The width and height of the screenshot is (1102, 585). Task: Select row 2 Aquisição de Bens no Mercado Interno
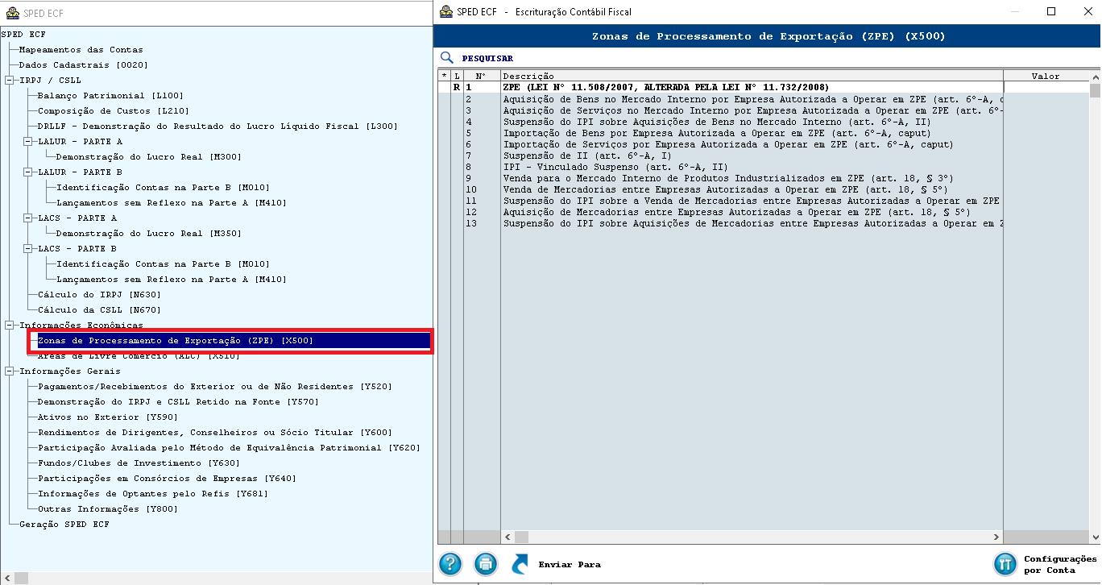tap(752, 98)
